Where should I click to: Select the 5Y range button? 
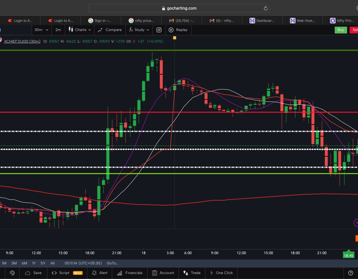click(x=43, y=263)
